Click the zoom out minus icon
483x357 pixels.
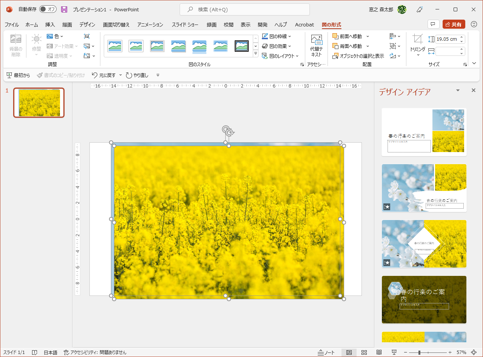(x=406, y=352)
